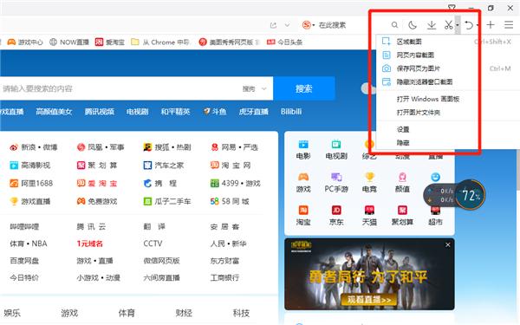The image size is (520, 325).
Task: Open 爱淘宝 bookmark in bookmarks bar
Action: 110,42
